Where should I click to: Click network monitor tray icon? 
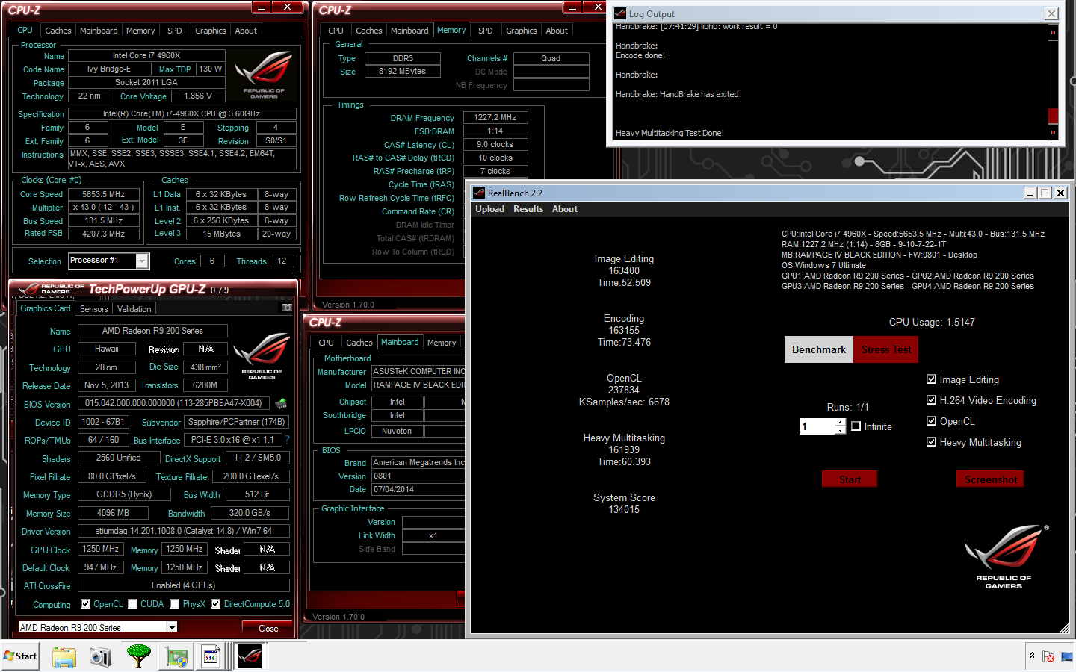pos(1066,657)
